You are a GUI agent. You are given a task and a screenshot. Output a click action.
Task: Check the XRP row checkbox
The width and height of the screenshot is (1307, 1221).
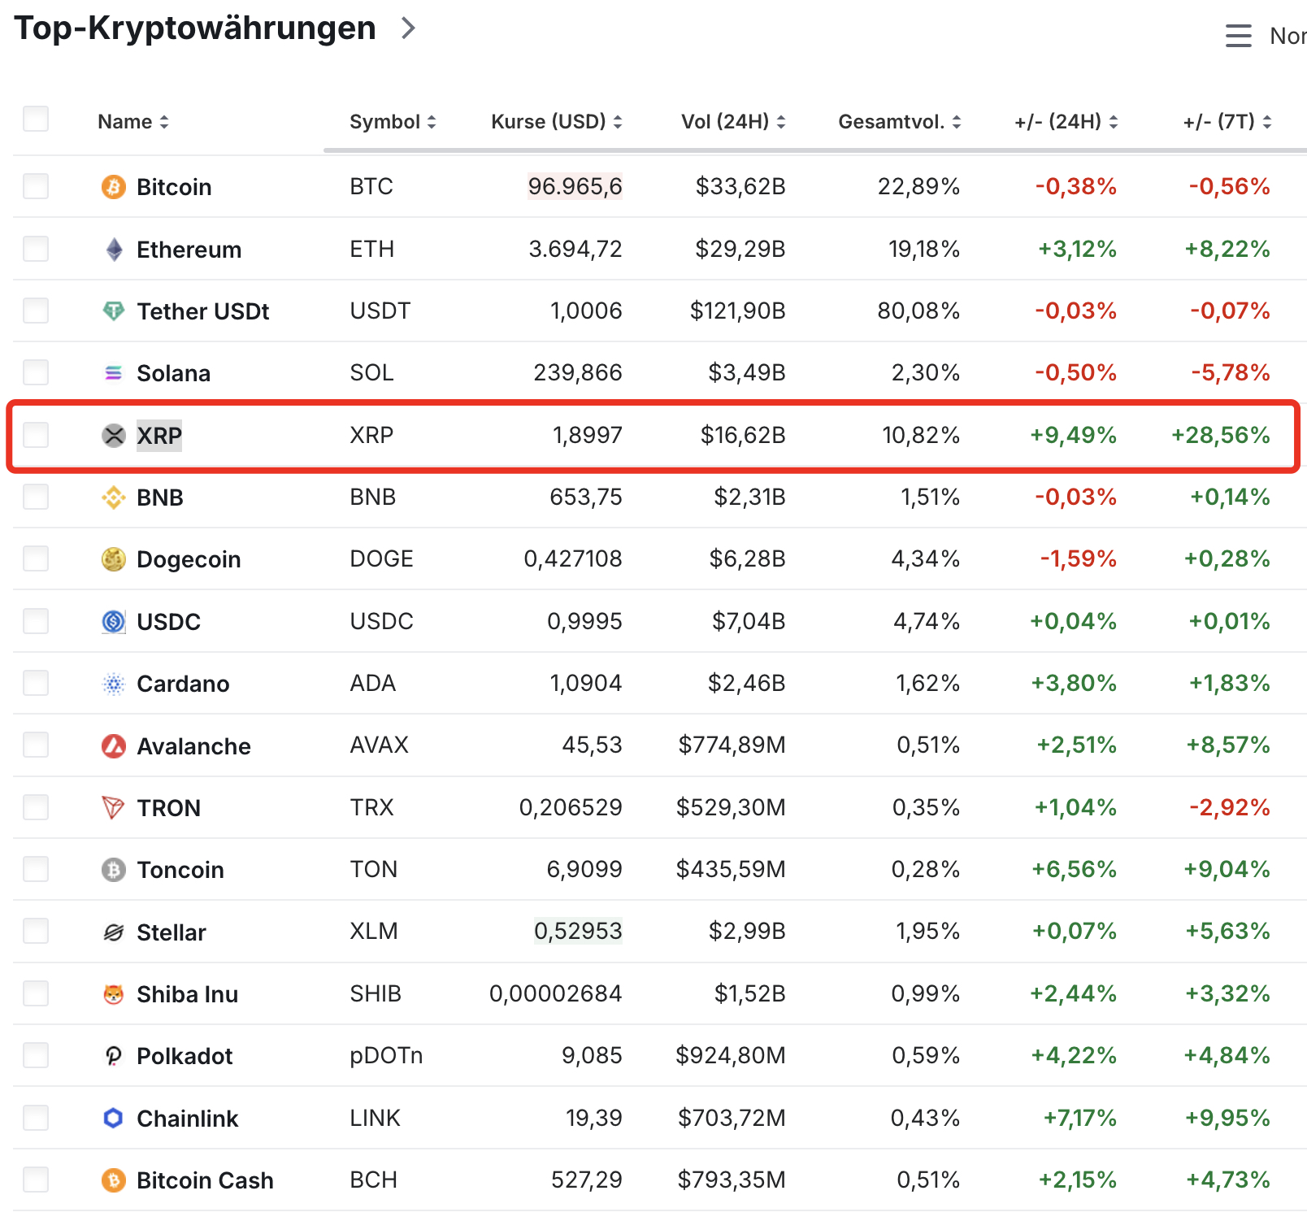click(36, 435)
